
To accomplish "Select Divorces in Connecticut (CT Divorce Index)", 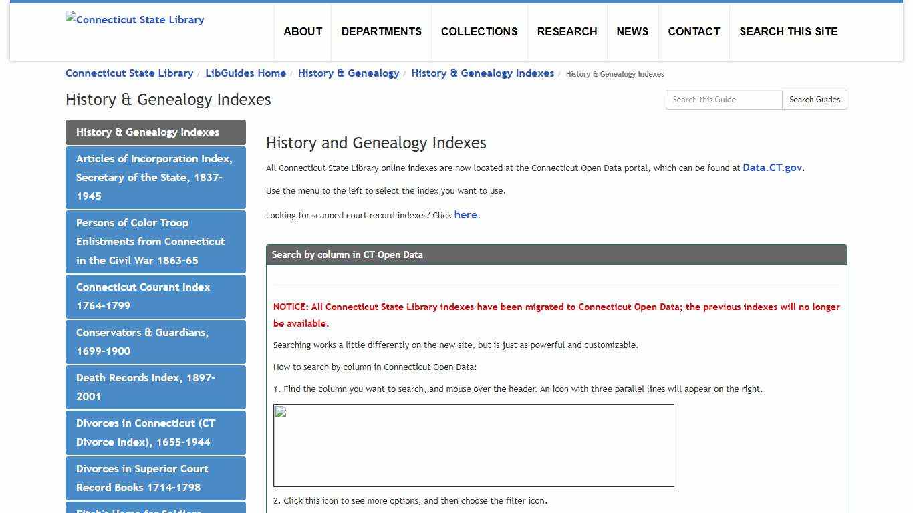I will click(155, 433).
